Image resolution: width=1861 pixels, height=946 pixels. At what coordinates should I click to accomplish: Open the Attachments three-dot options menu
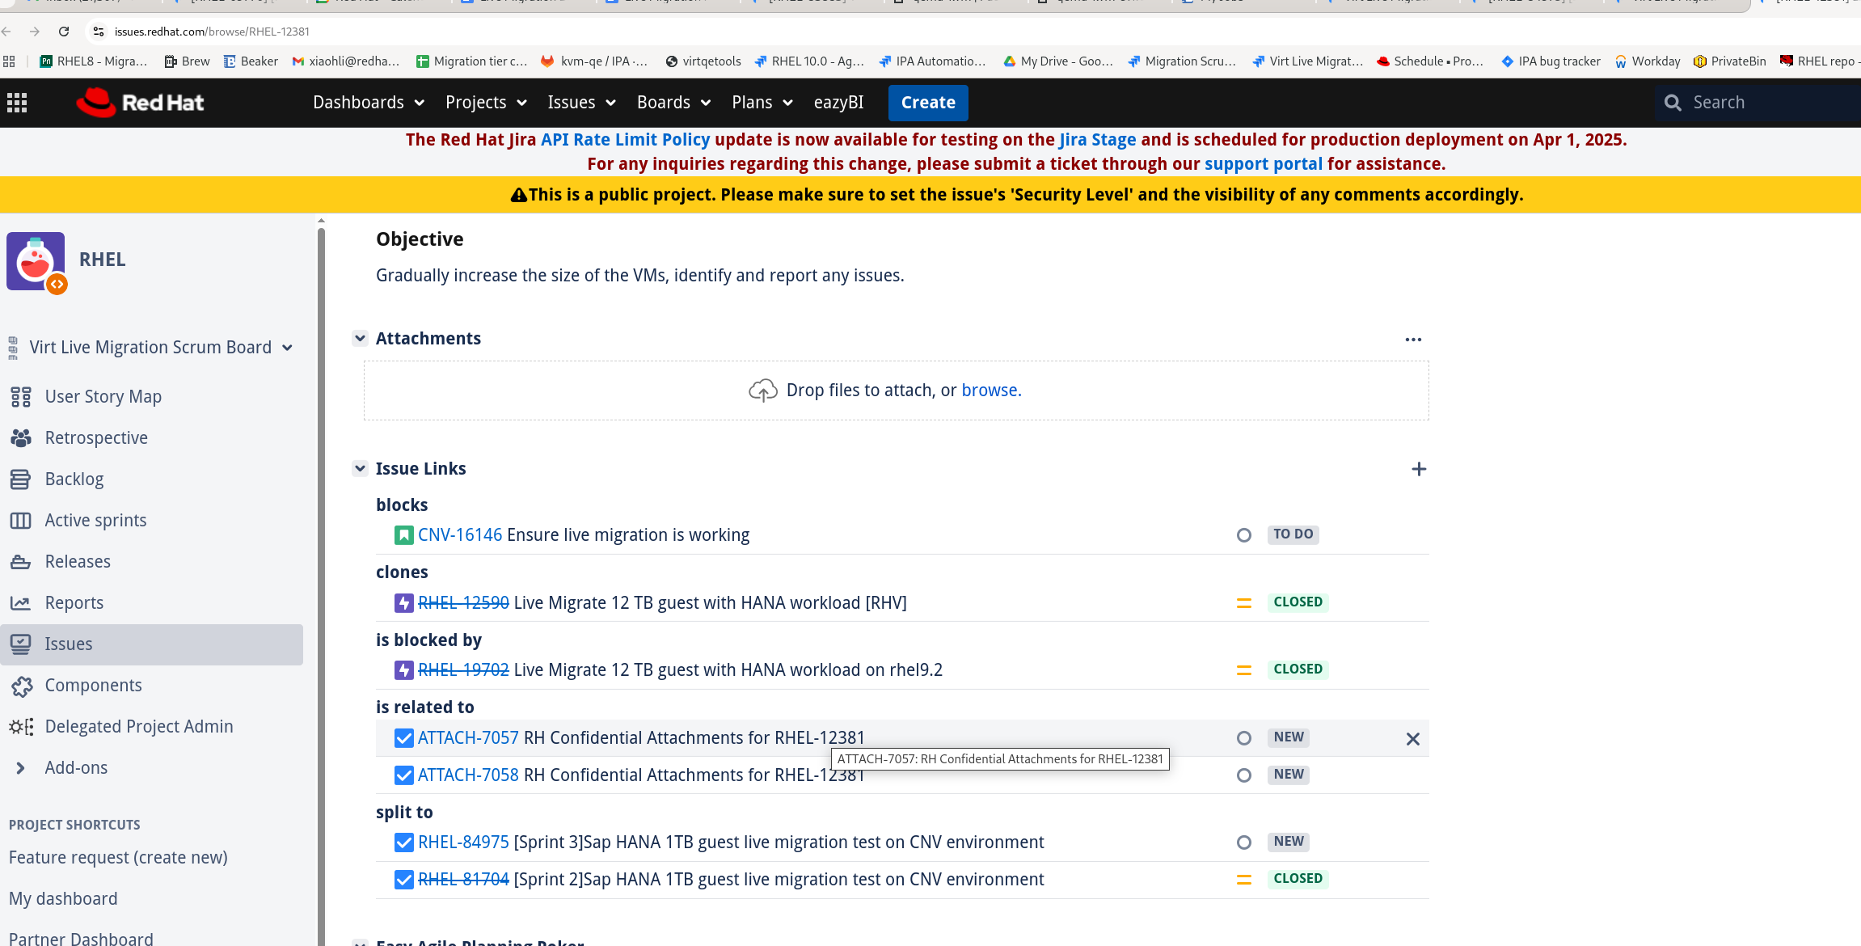(x=1412, y=340)
